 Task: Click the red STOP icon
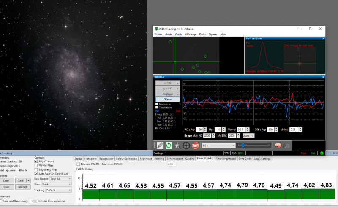pos(195,145)
